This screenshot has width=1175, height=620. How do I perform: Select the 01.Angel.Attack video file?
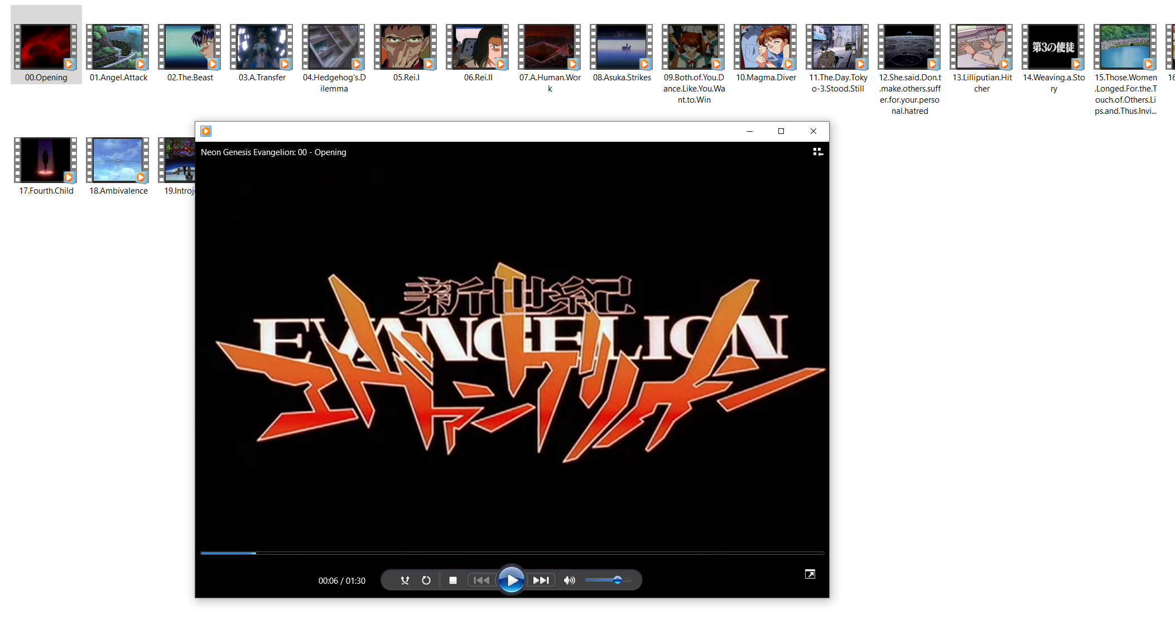[118, 48]
